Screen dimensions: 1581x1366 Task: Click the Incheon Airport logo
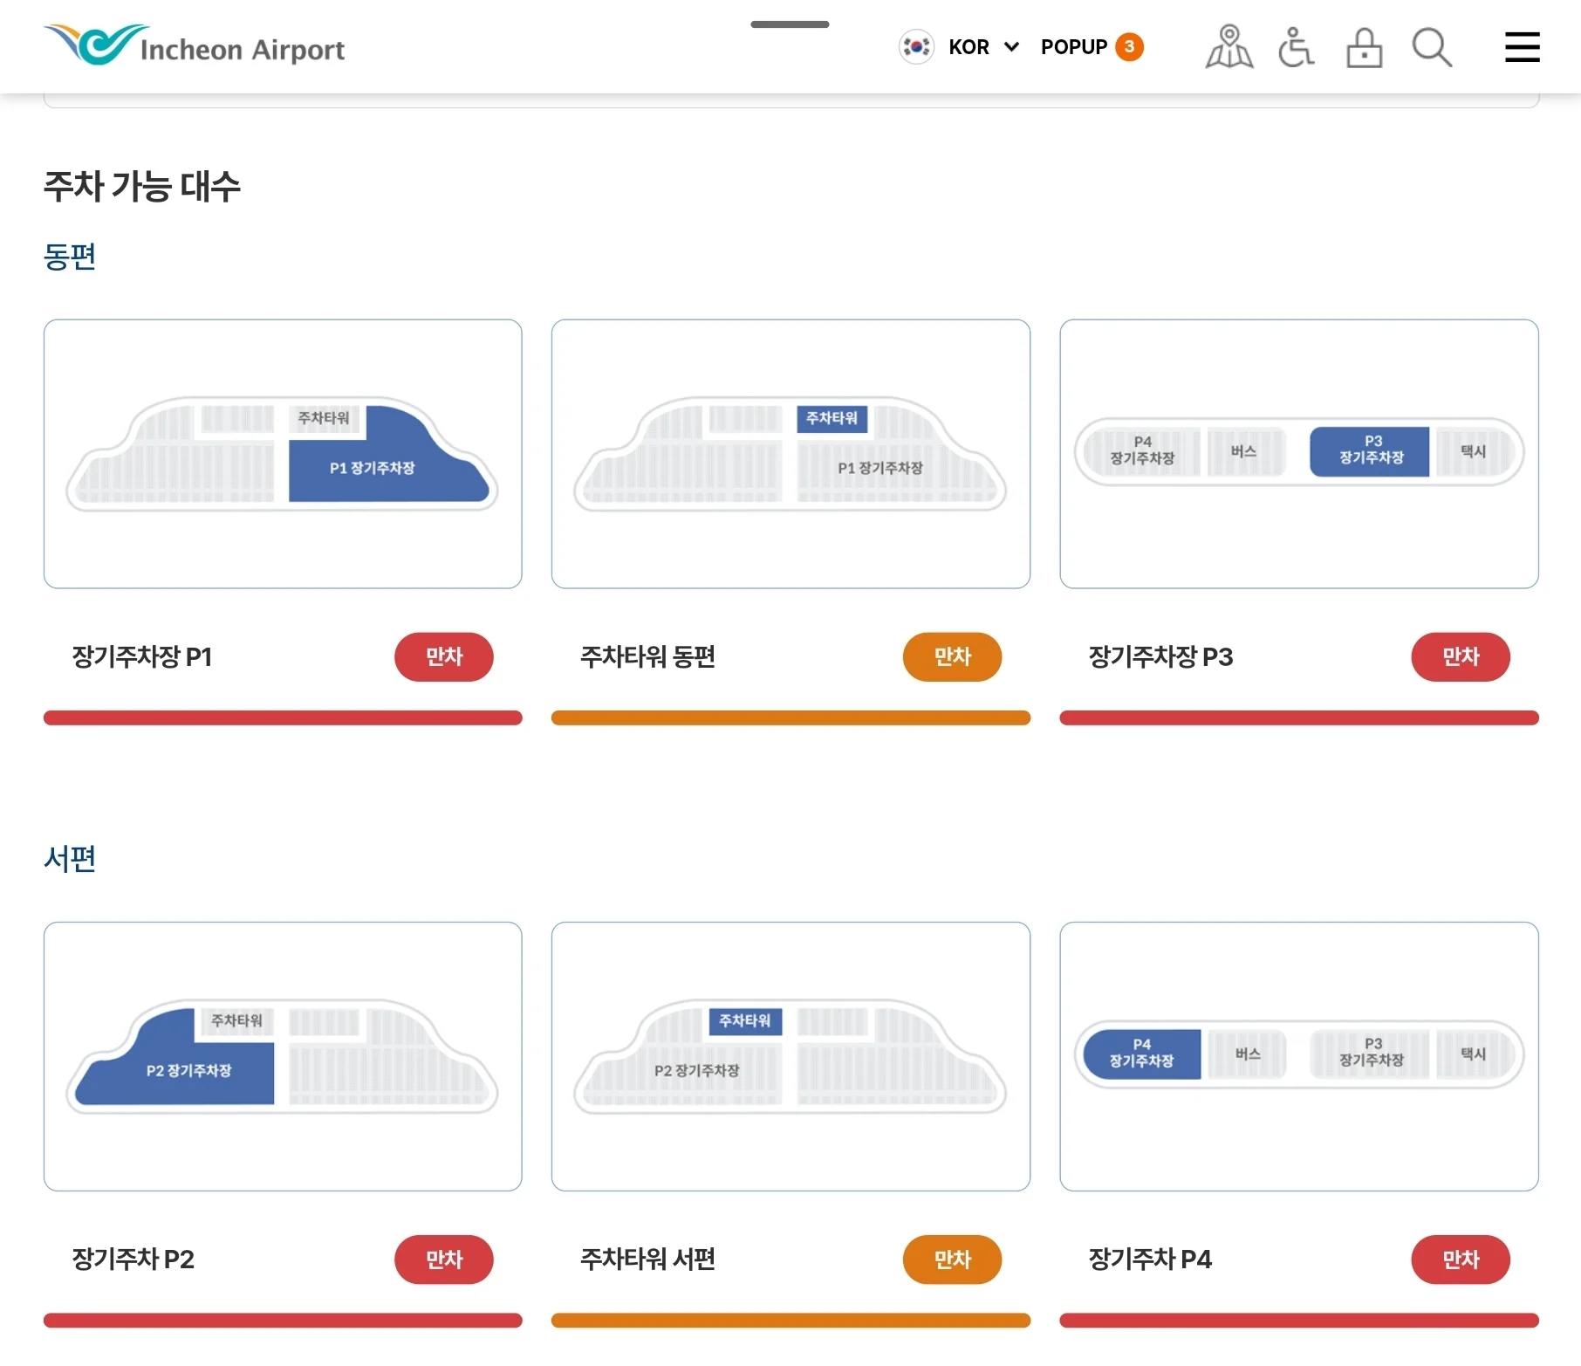(x=195, y=45)
